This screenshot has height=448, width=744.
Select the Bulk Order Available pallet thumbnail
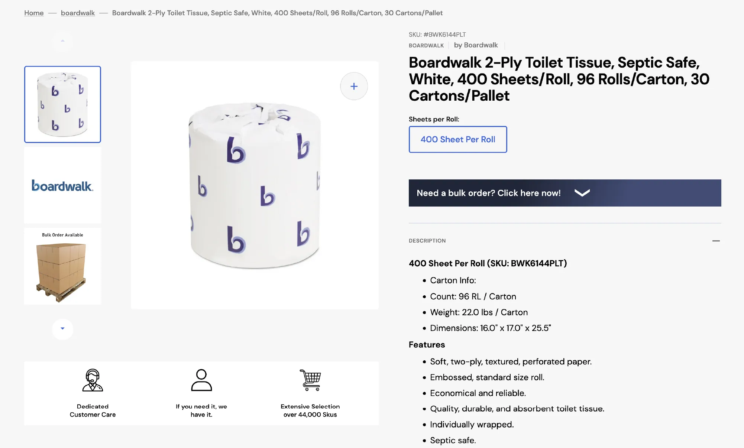tap(62, 266)
